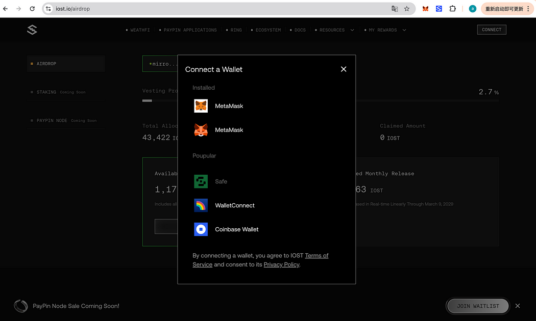The width and height of the screenshot is (536, 321).
Task: Open the Chrome profile avatar
Action: click(x=472, y=9)
